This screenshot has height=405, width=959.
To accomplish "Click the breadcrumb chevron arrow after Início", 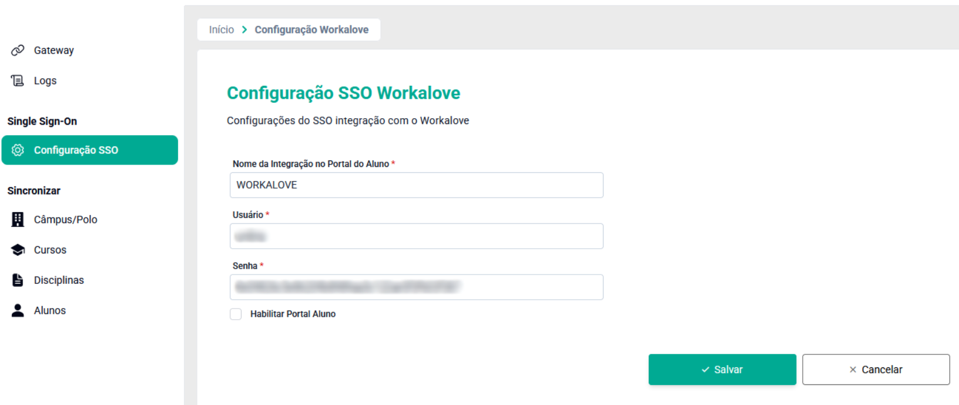I will pyautogui.click(x=244, y=29).
